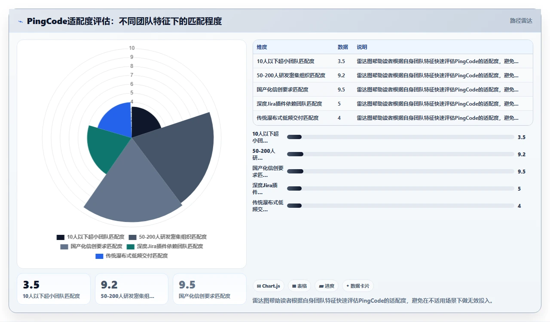Image resolution: width=550 pixels, height=322 pixels.
Task: Click the teal green chart segment
Action: click(x=107, y=148)
